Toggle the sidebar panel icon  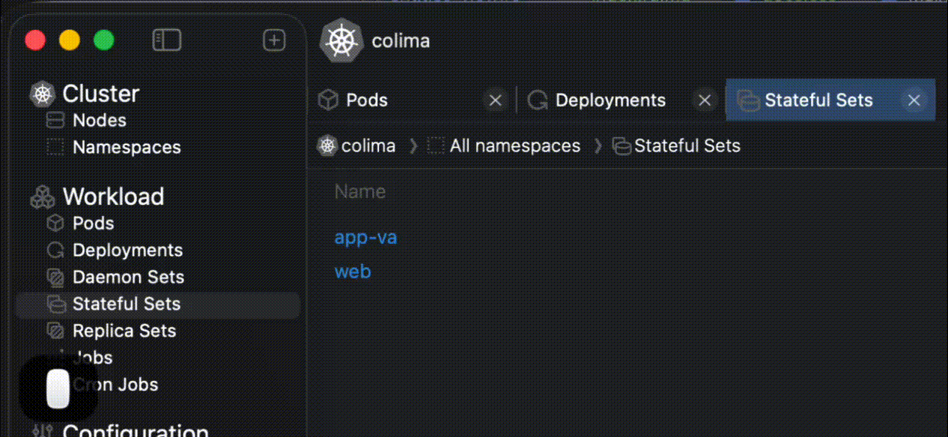tap(166, 40)
